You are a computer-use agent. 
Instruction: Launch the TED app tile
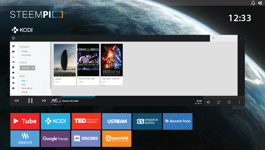click(x=86, y=121)
